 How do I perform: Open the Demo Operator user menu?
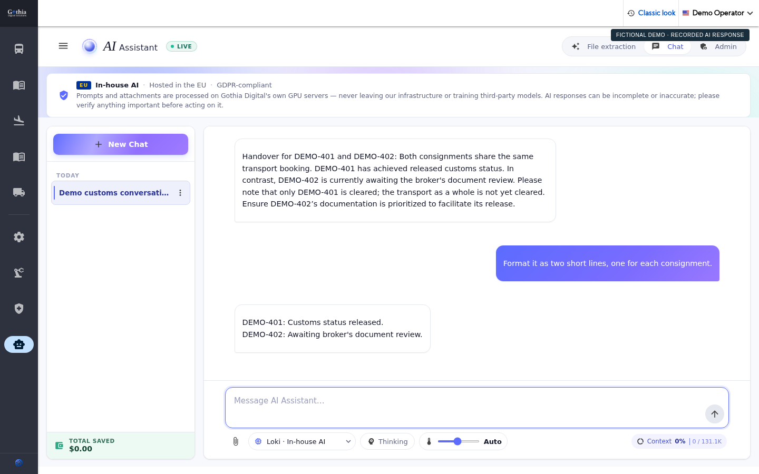pos(718,13)
